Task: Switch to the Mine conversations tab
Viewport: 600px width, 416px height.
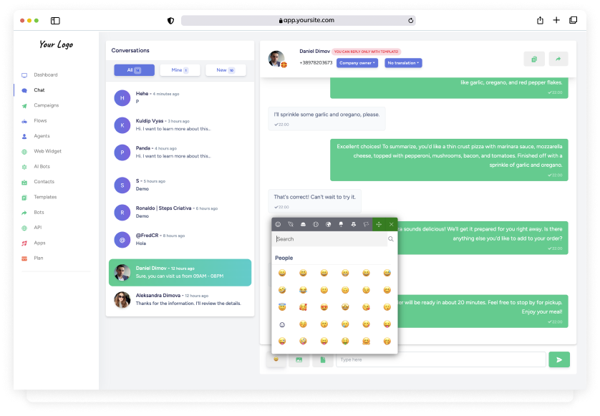Action: coord(179,69)
